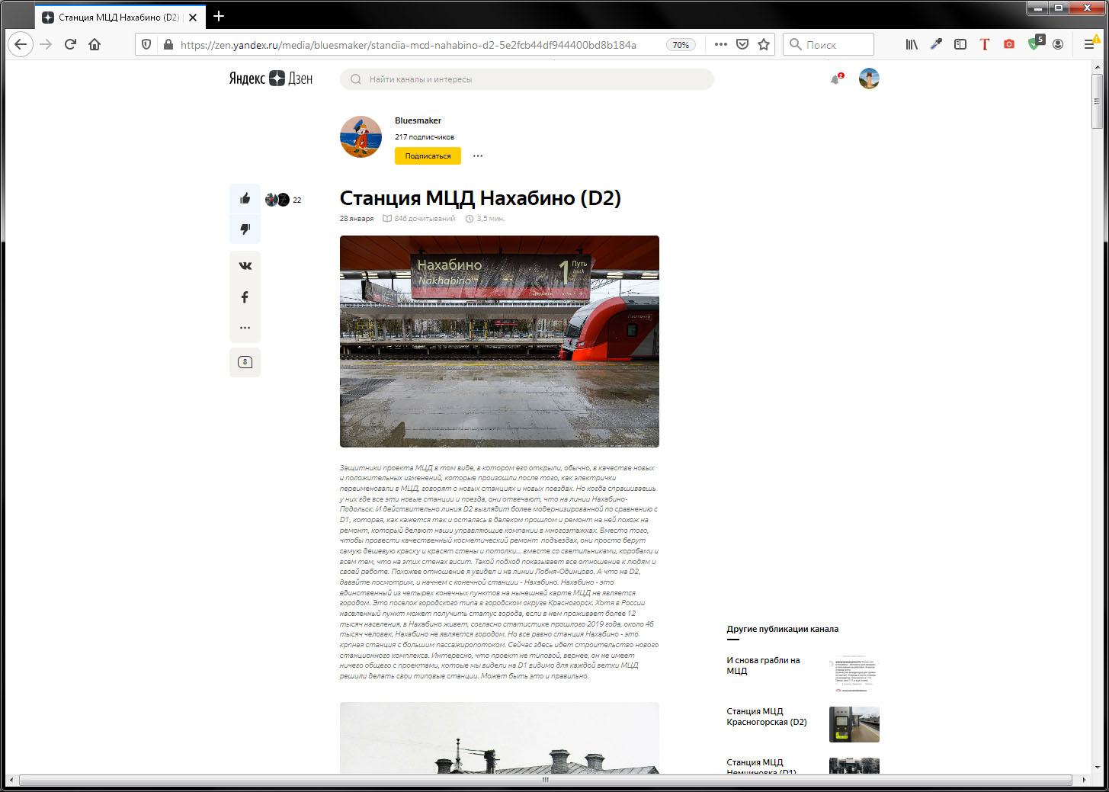Subscribe with the yellow Подписаться button

click(428, 156)
